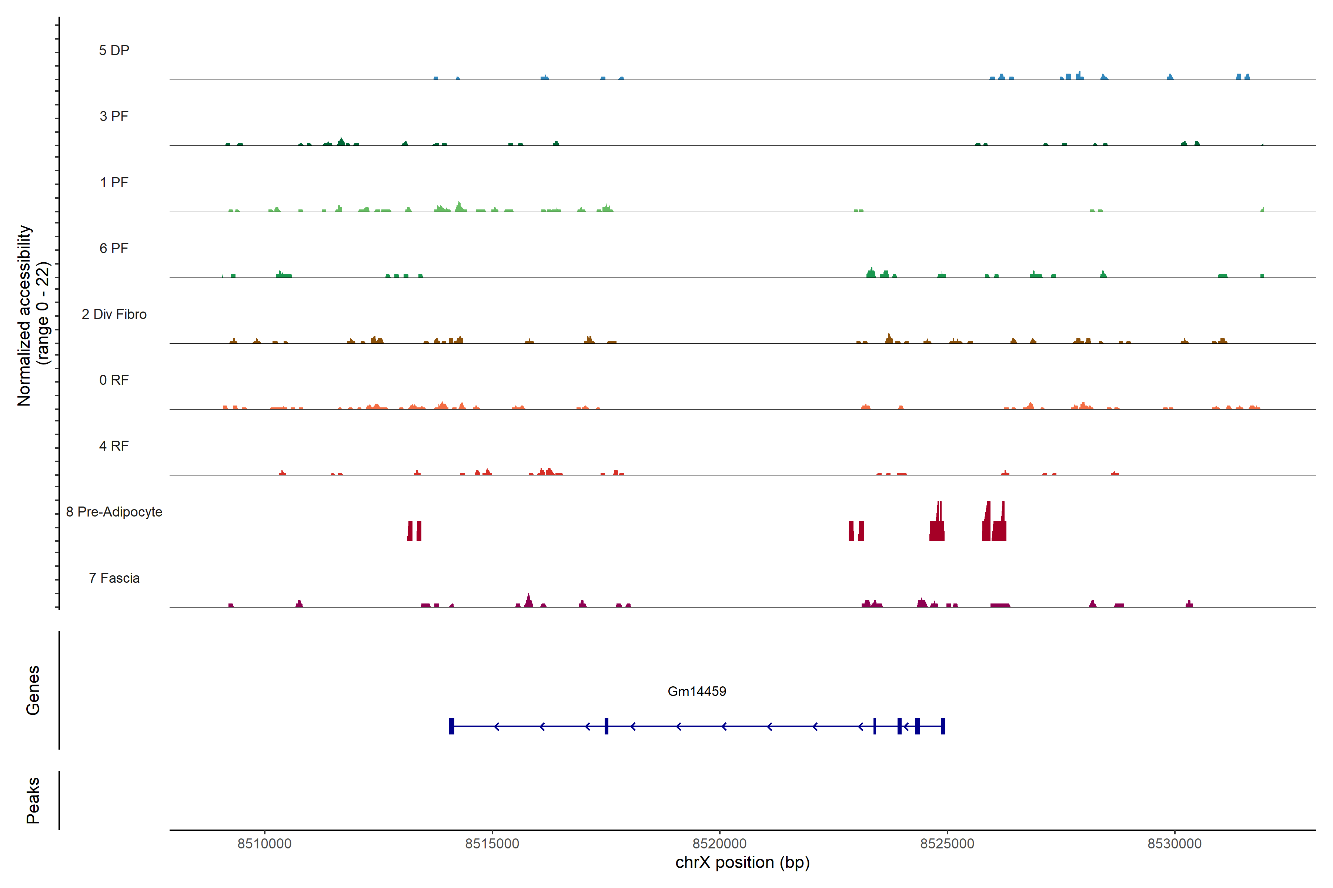The image size is (1333, 888).
Task: Click the 8530000 axis tick label
Action: [1174, 844]
